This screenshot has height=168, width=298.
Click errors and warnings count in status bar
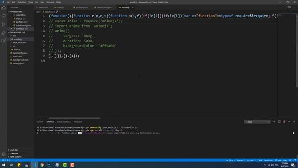pos(6,161)
